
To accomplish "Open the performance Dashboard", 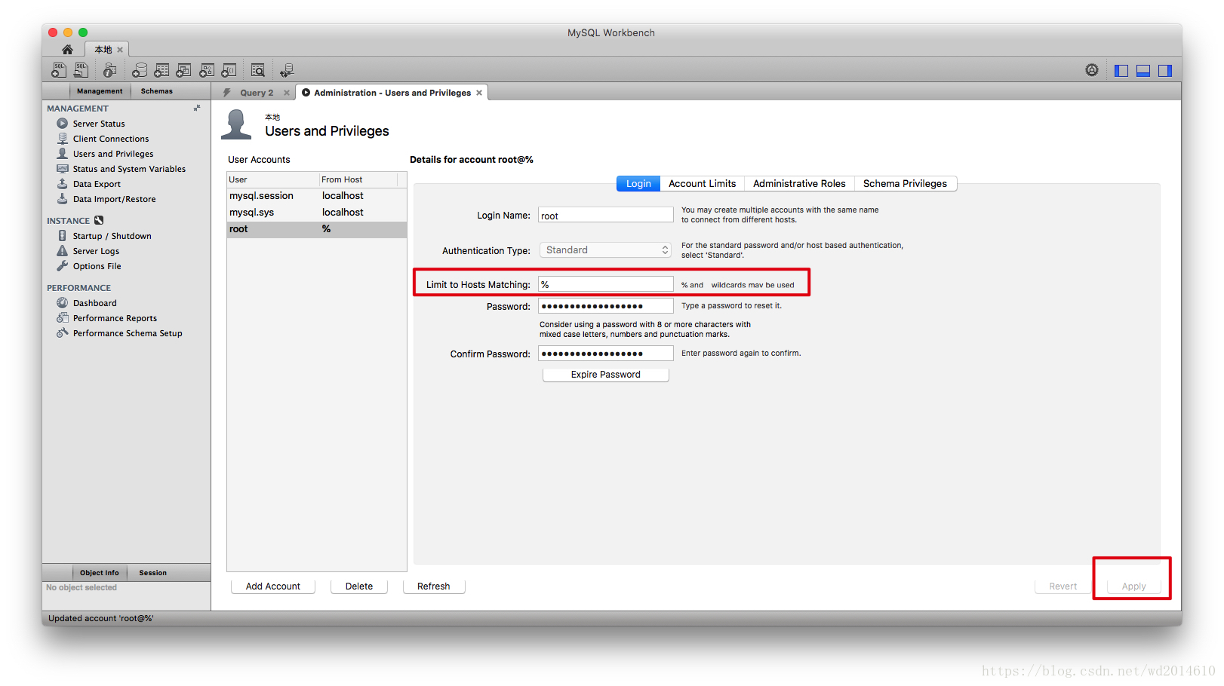I will [x=94, y=303].
